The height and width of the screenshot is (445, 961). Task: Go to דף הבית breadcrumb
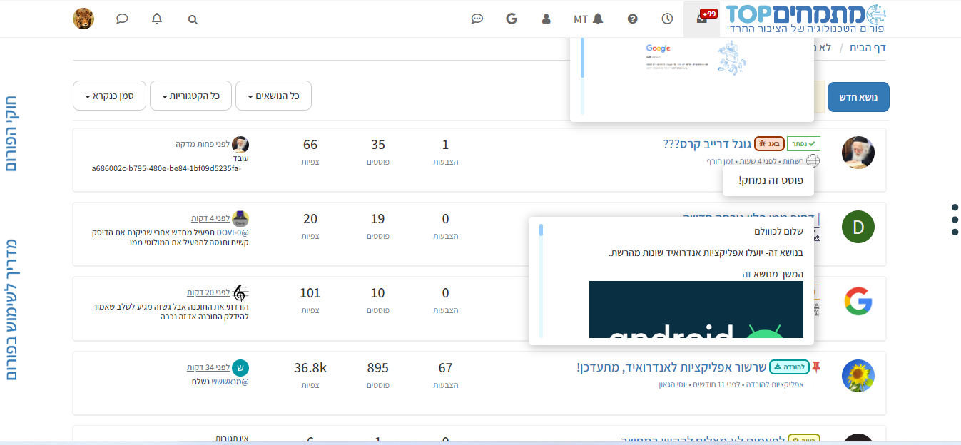868,48
